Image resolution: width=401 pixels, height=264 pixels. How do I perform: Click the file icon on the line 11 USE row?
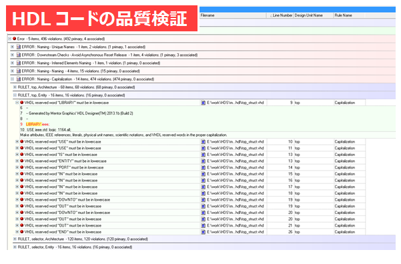tap(204, 148)
